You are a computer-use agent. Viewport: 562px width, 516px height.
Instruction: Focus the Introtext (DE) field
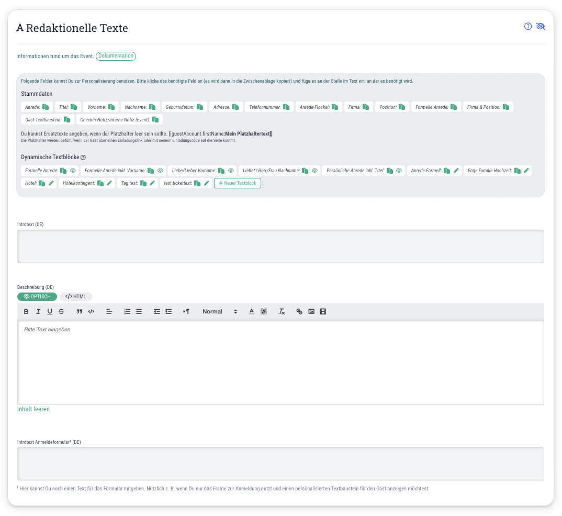(x=280, y=246)
